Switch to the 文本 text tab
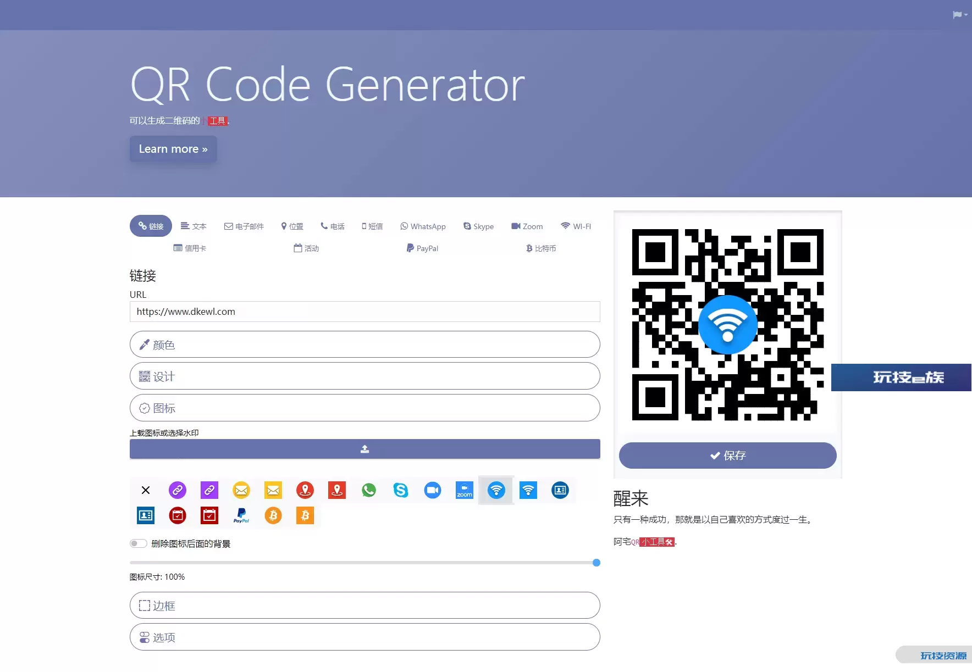The width and height of the screenshot is (972, 672). [194, 226]
